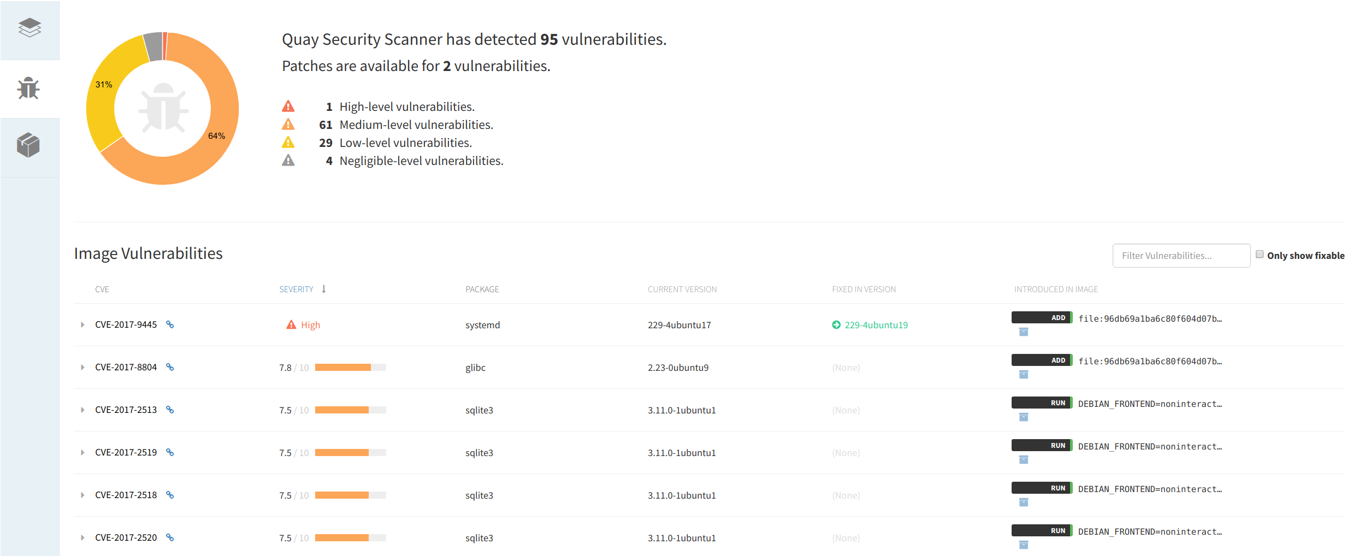
Task: Click the red High severity warning icon
Action: (291, 325)
